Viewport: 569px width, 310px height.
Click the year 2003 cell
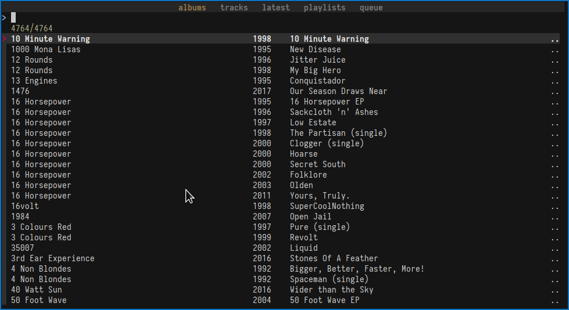coord(262,185)
